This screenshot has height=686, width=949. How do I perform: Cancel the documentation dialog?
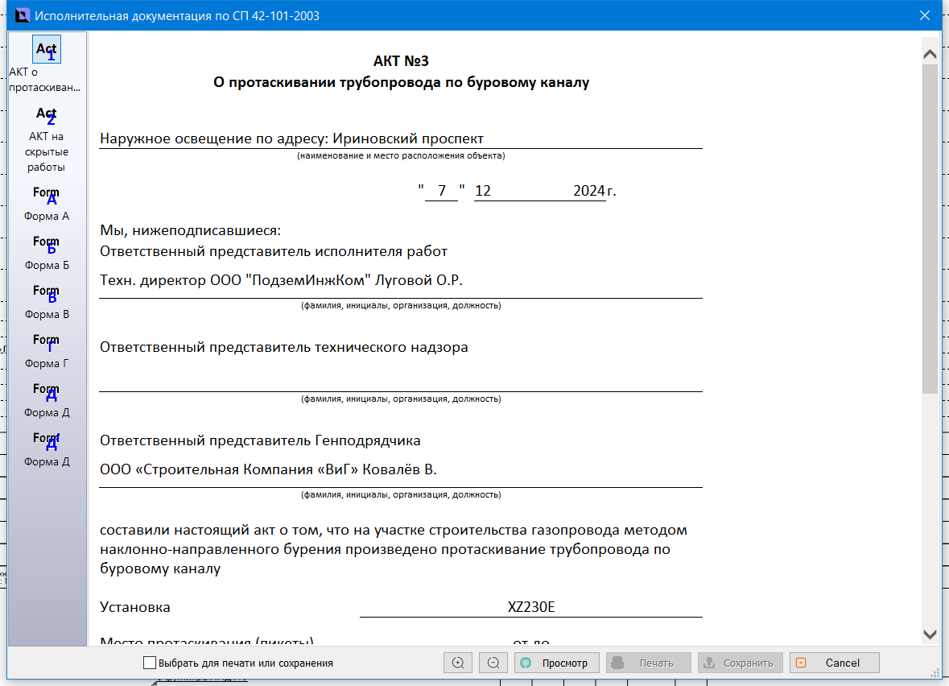click(835, 663)
